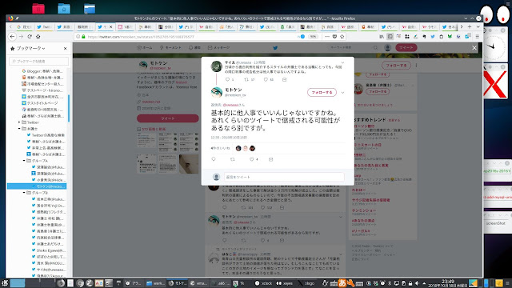Viewport: 512px width, 288px height.
Task: Click the @uwaaaa reply-to link
Action: click(230, 105)
